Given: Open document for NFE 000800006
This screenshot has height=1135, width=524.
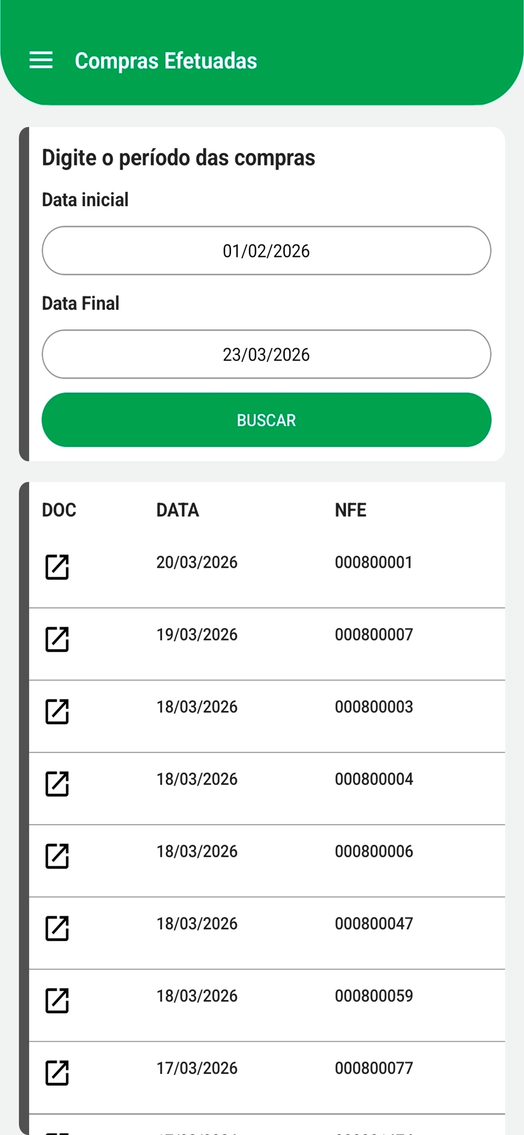Looking at the screenshot, I should (x=57, y=856).
